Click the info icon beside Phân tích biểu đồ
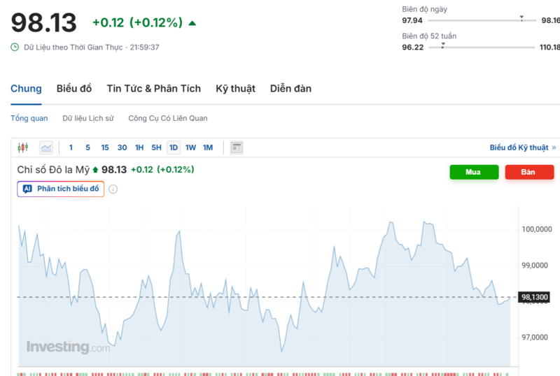 point(113,189)
